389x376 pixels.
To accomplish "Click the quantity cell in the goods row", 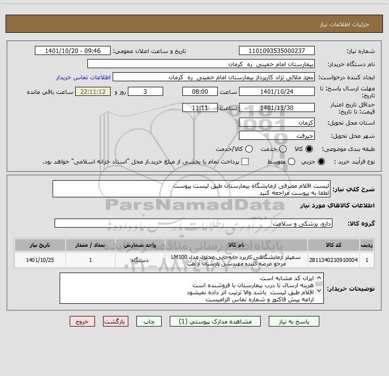I will tap(90, 260).
